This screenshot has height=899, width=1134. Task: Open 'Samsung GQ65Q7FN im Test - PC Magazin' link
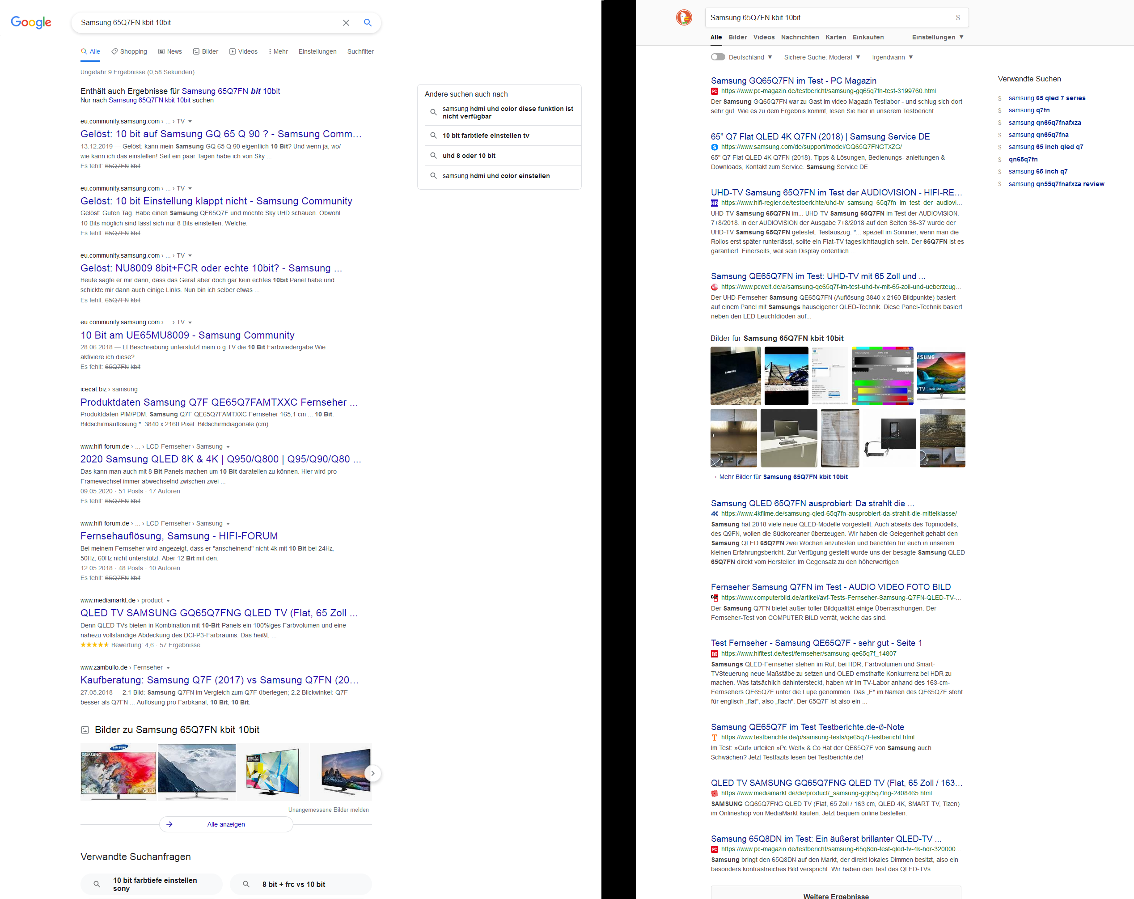793,81
